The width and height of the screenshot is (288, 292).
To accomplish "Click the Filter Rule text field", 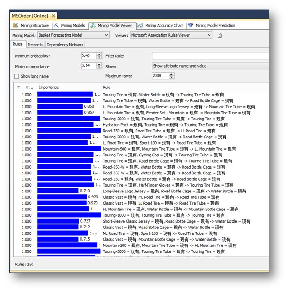I will pos(210,56).
